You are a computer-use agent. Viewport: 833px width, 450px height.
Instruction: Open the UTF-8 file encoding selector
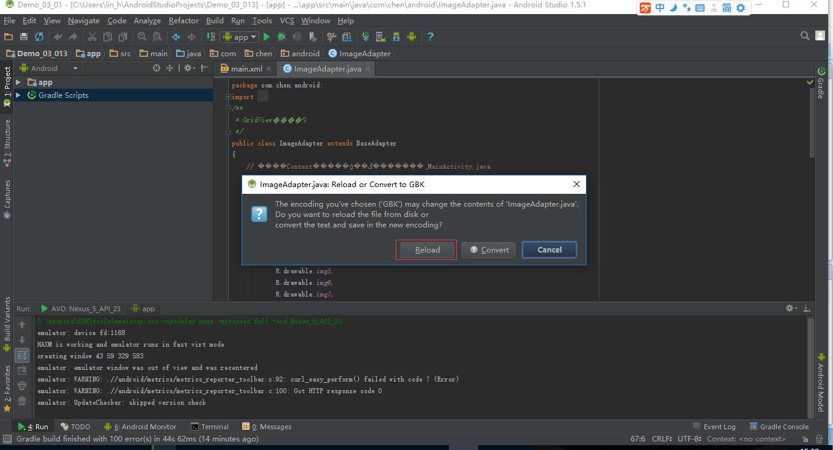point(689,439)
